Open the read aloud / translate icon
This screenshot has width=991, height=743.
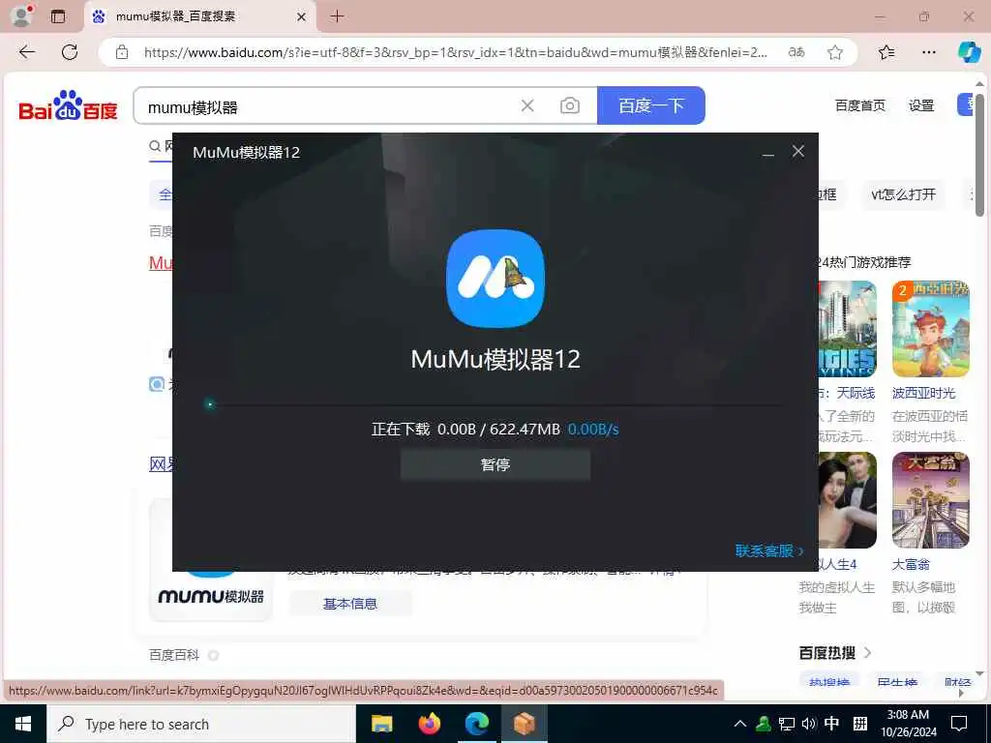coord(796,52)
